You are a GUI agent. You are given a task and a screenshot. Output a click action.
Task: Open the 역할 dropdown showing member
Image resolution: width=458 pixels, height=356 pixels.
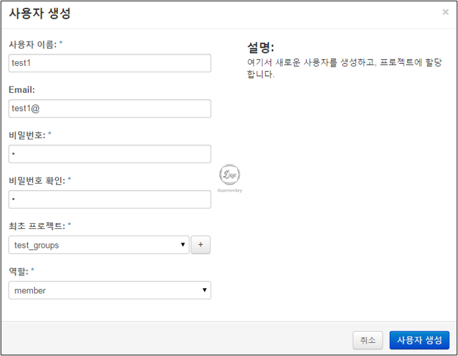[110, 290]
